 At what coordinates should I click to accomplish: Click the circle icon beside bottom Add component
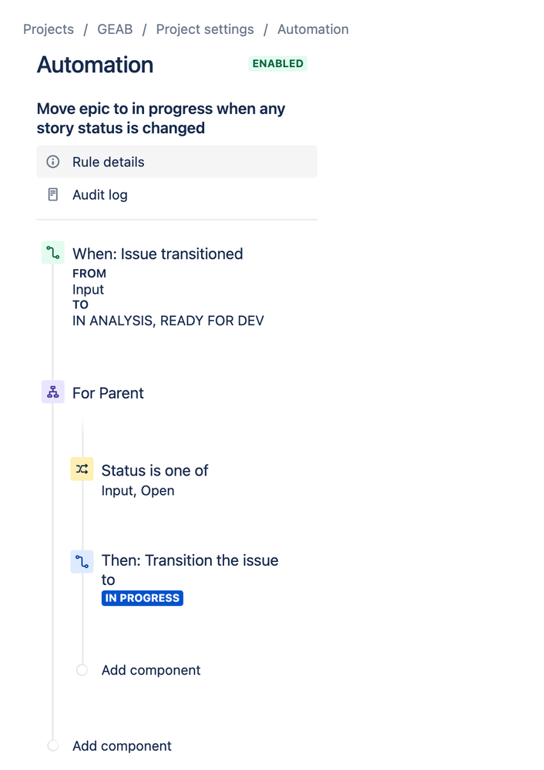(52, 745)
